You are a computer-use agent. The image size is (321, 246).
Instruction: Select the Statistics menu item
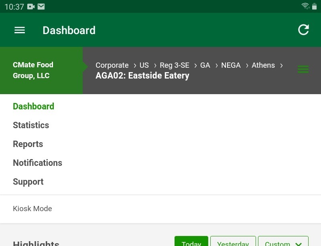pos(31,125)
